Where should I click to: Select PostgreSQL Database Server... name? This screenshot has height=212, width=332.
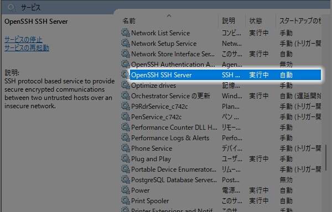click(174, 180)
